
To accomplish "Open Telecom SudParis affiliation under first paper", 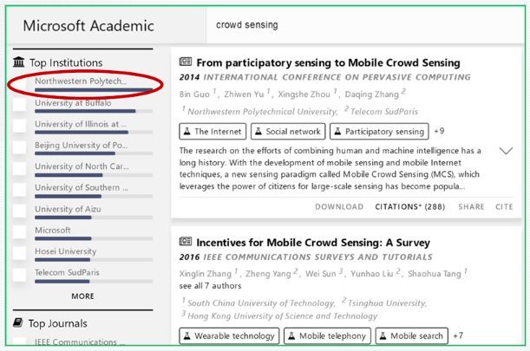I will click(x=384, y=112).
